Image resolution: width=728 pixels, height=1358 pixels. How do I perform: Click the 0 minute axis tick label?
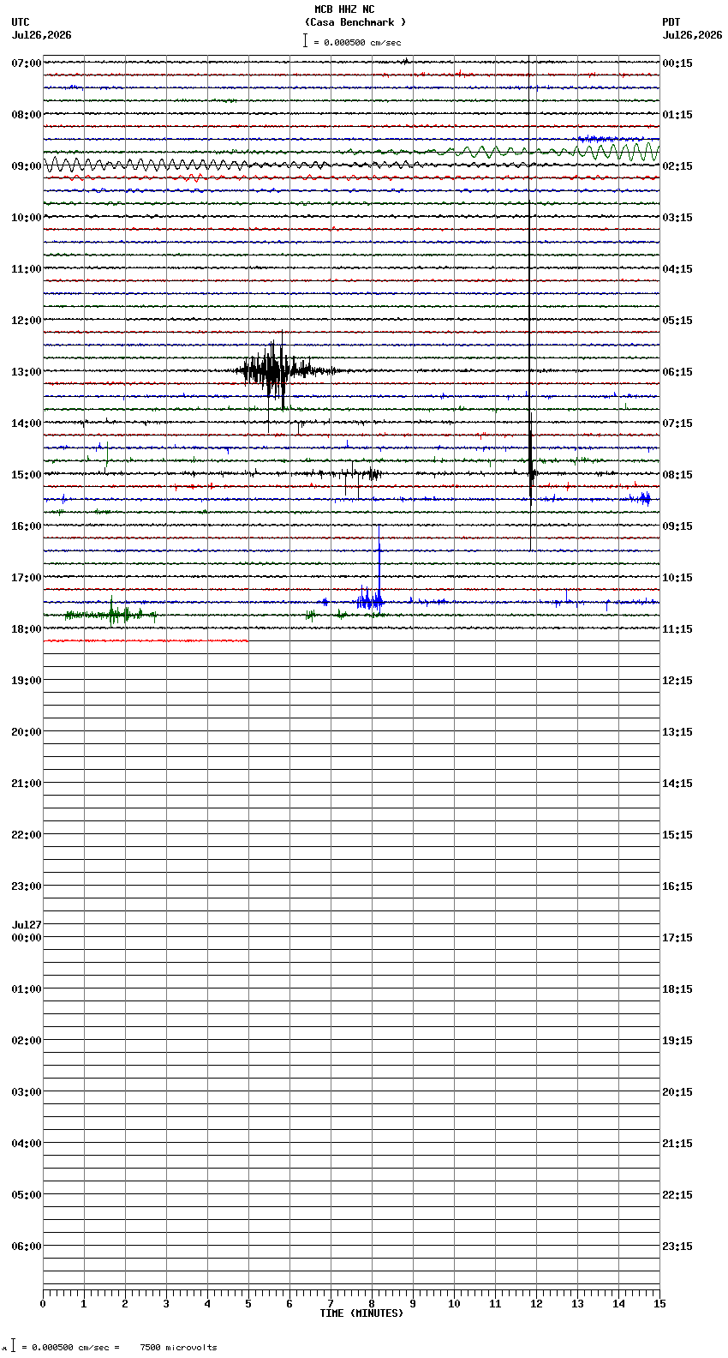tap(43, 1304)
